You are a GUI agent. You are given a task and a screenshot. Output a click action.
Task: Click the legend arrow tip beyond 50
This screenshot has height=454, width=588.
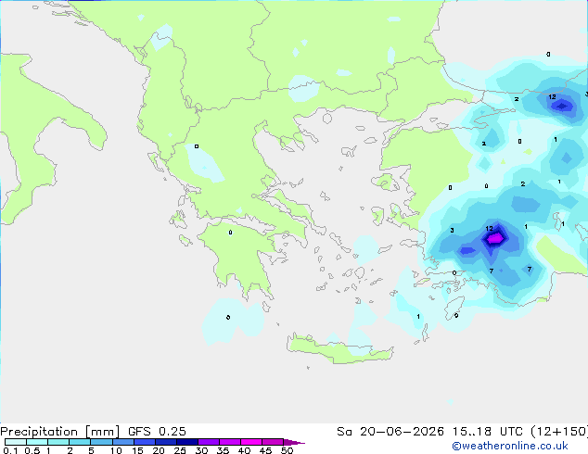294,442
